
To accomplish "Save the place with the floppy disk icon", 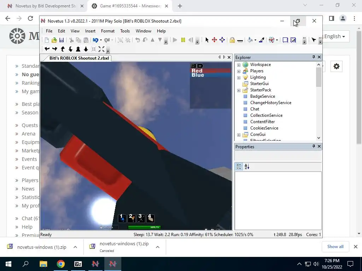I will 62,40.
